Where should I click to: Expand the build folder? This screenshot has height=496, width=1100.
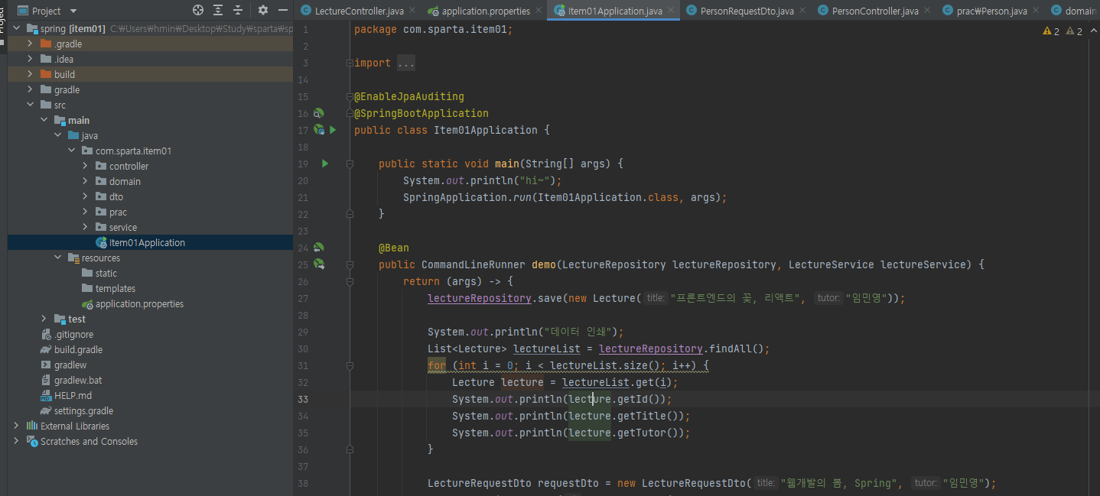tap(31, 74)
